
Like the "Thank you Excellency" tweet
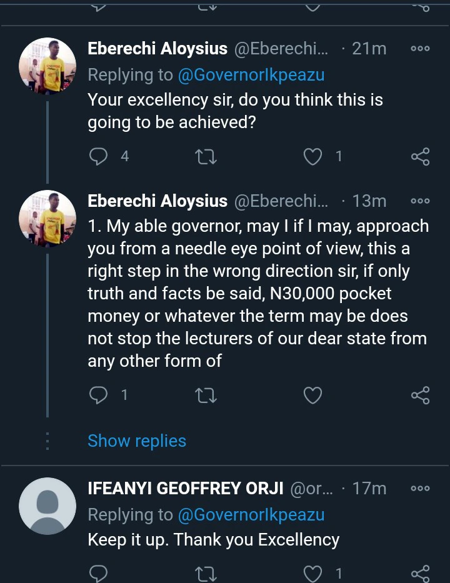coord(312,573)
